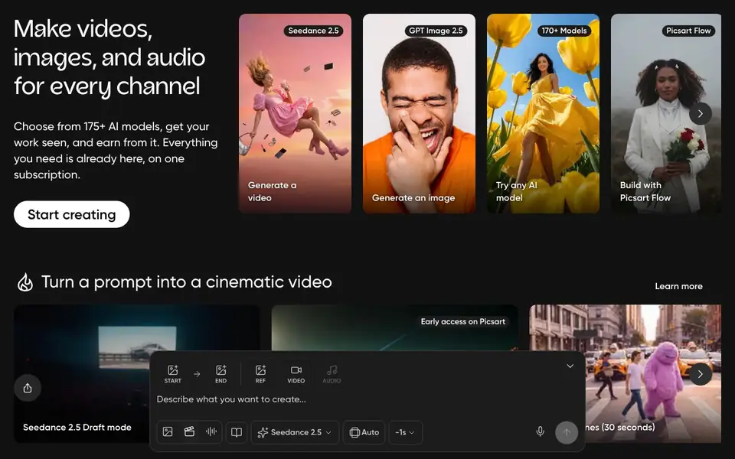Open the Try any AI model card
Image resolution: width=735 pixels, height=459 pixels.
coord(543,113)
